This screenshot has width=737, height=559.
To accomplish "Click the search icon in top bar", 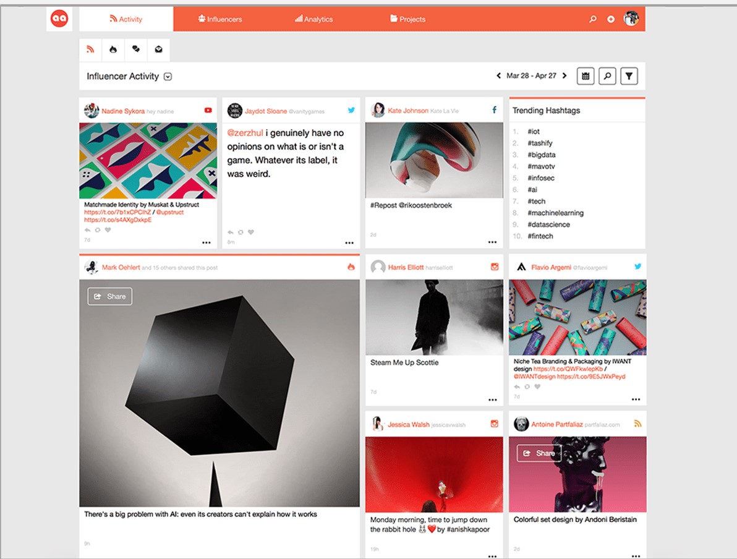I will (x=593, y=19).
